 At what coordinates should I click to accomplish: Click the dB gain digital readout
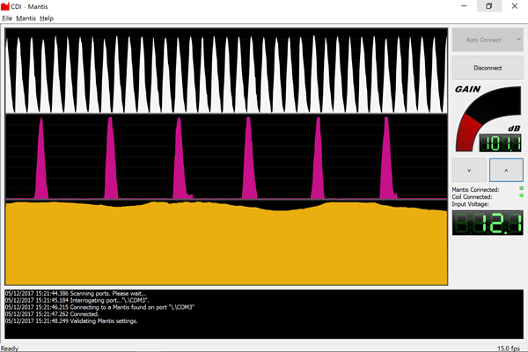[x=501, y=142]
